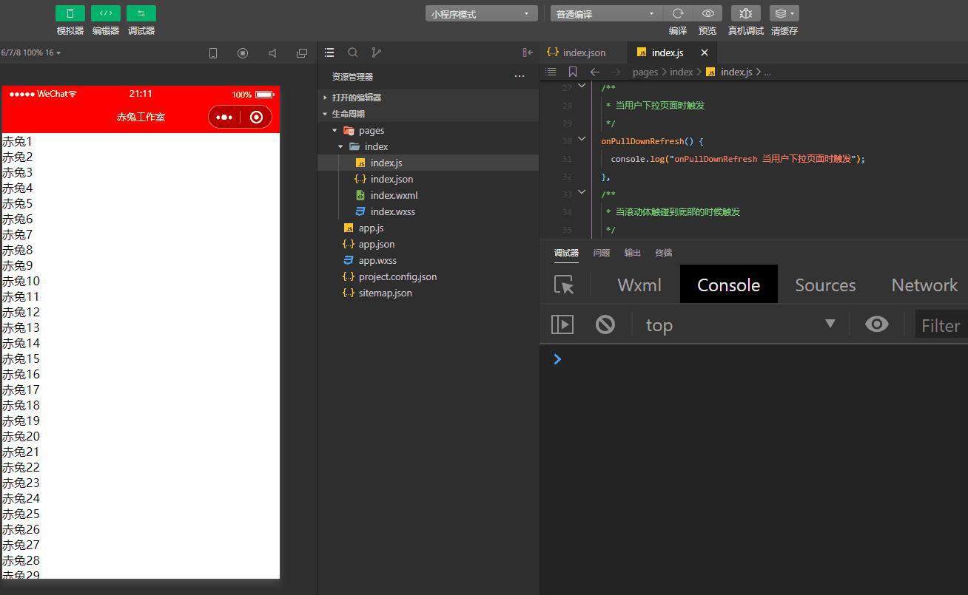Image resolution: width=968 pixels, height=595 pixels.
Task: Open real device debugging bug icon
Action: coord(746,13)
